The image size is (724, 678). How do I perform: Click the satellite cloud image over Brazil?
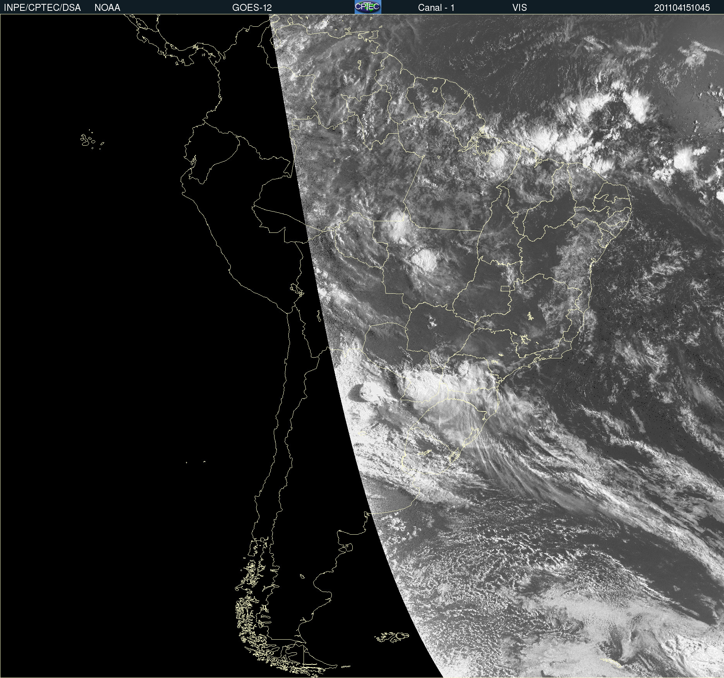[x=362, y=346]
